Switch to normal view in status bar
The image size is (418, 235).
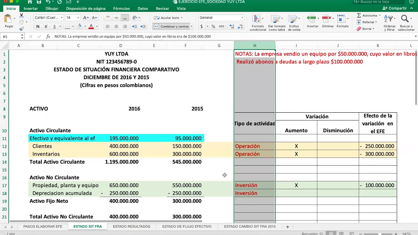tap(331, 234)
